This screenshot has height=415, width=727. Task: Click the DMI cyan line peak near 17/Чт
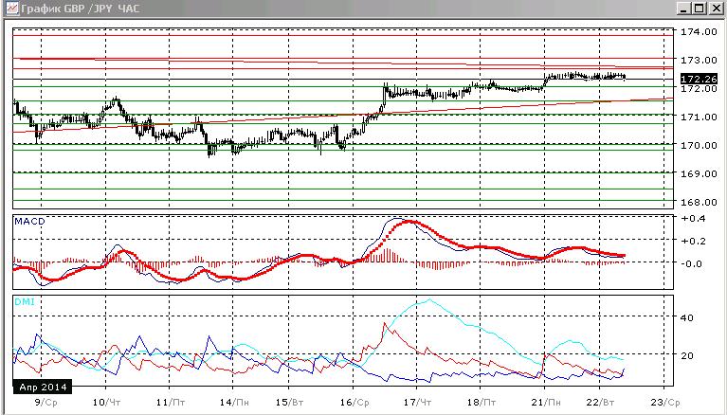click(x=429, y=299)
